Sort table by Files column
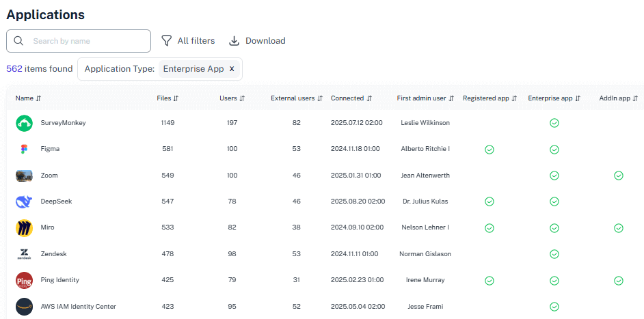Image resolution: width=644 pixels, height=319 pixels. pos(167,98)
